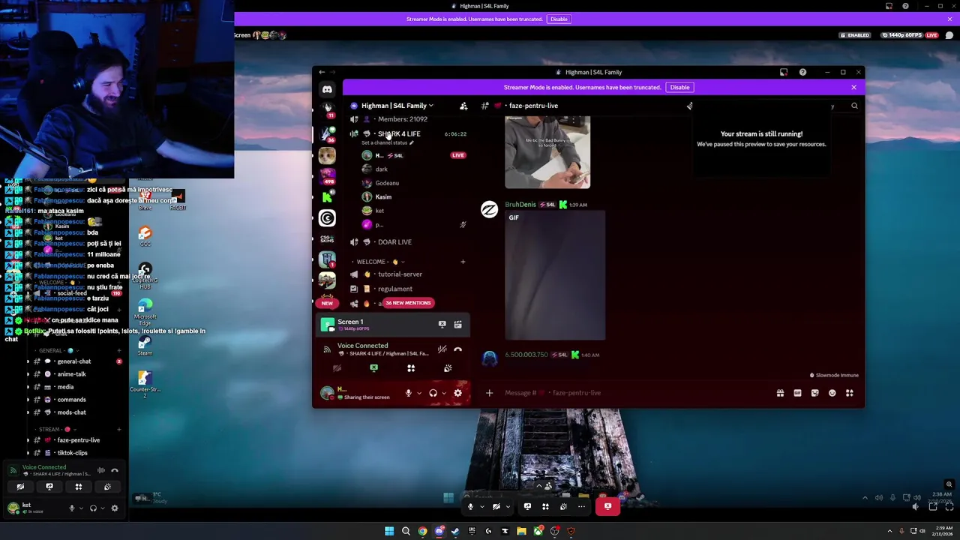Toggle microphone in bottom stream control bar
Screen dimensions: 960x540
[x=470, y=506]
